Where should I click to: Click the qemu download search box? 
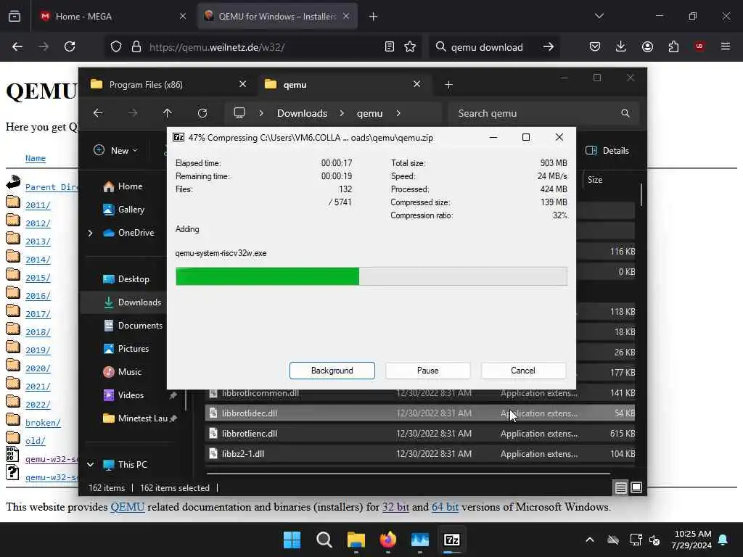click(x=487, y=47)
